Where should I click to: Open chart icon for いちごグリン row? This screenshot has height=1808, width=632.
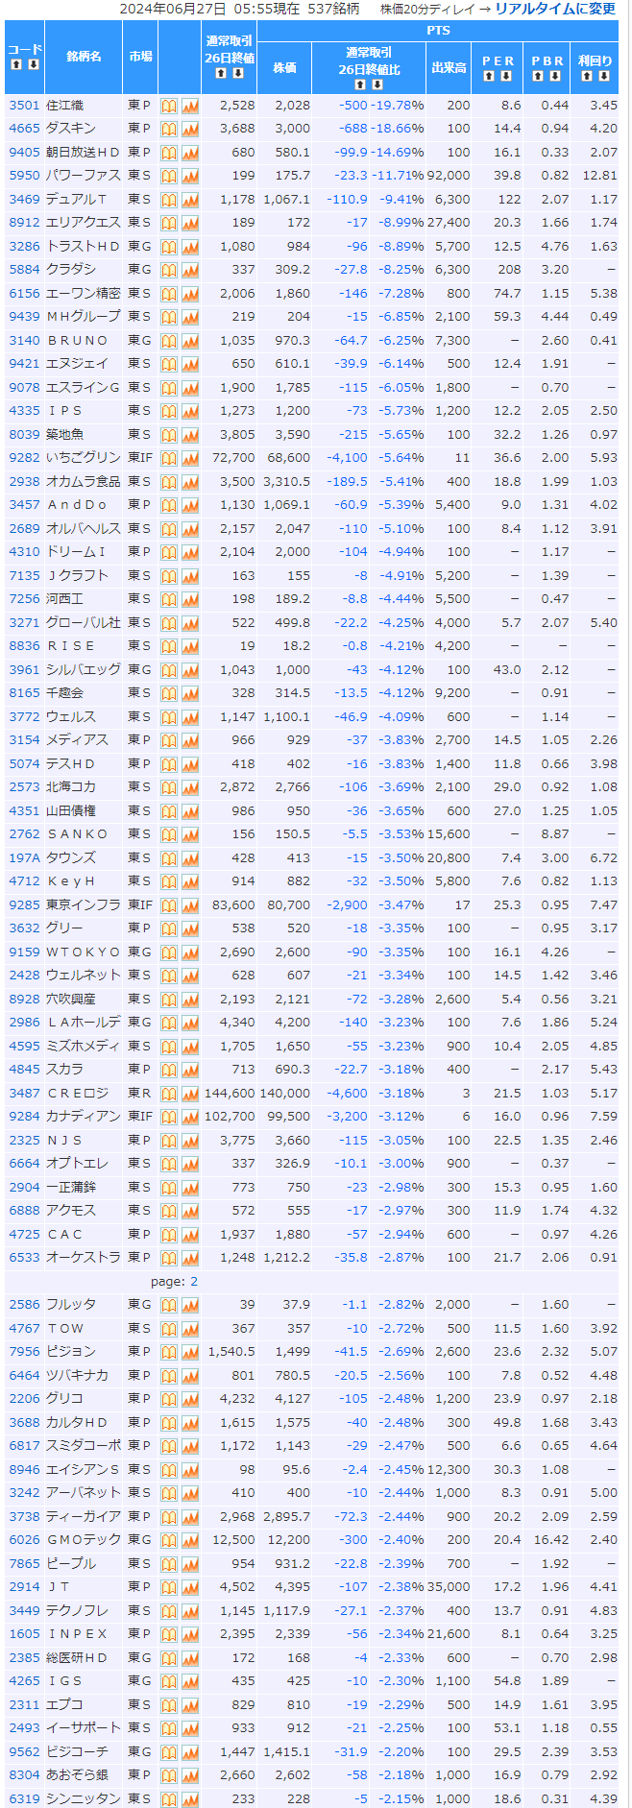190,458
